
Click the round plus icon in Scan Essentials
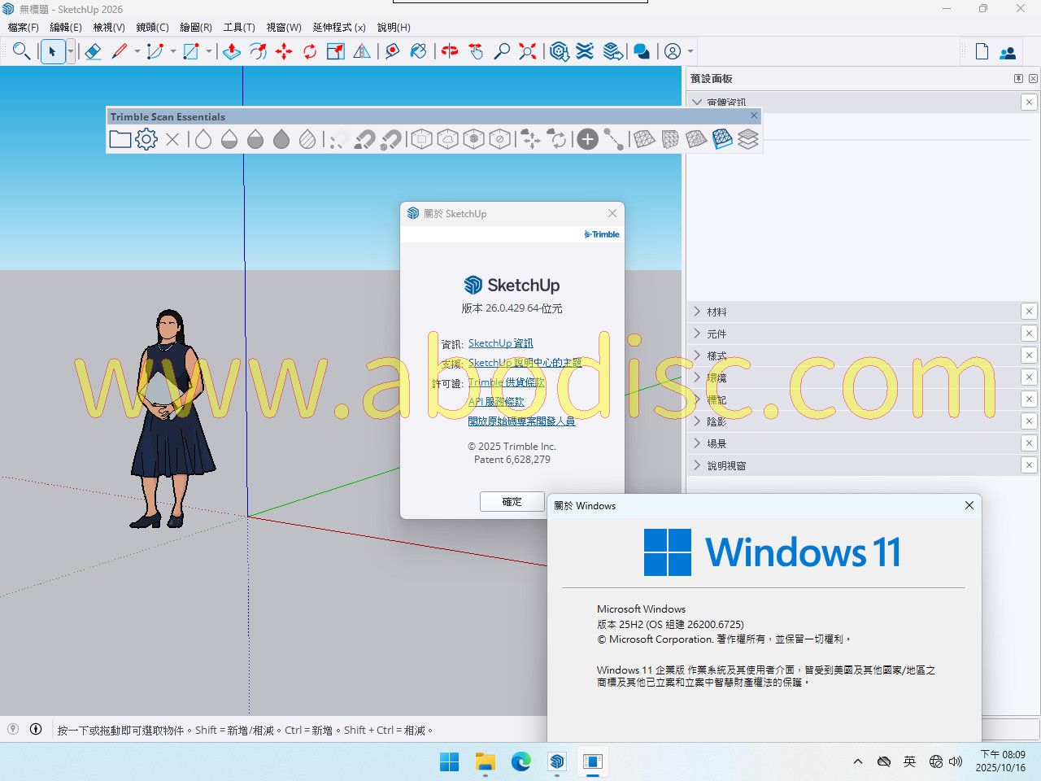point(587,139)
